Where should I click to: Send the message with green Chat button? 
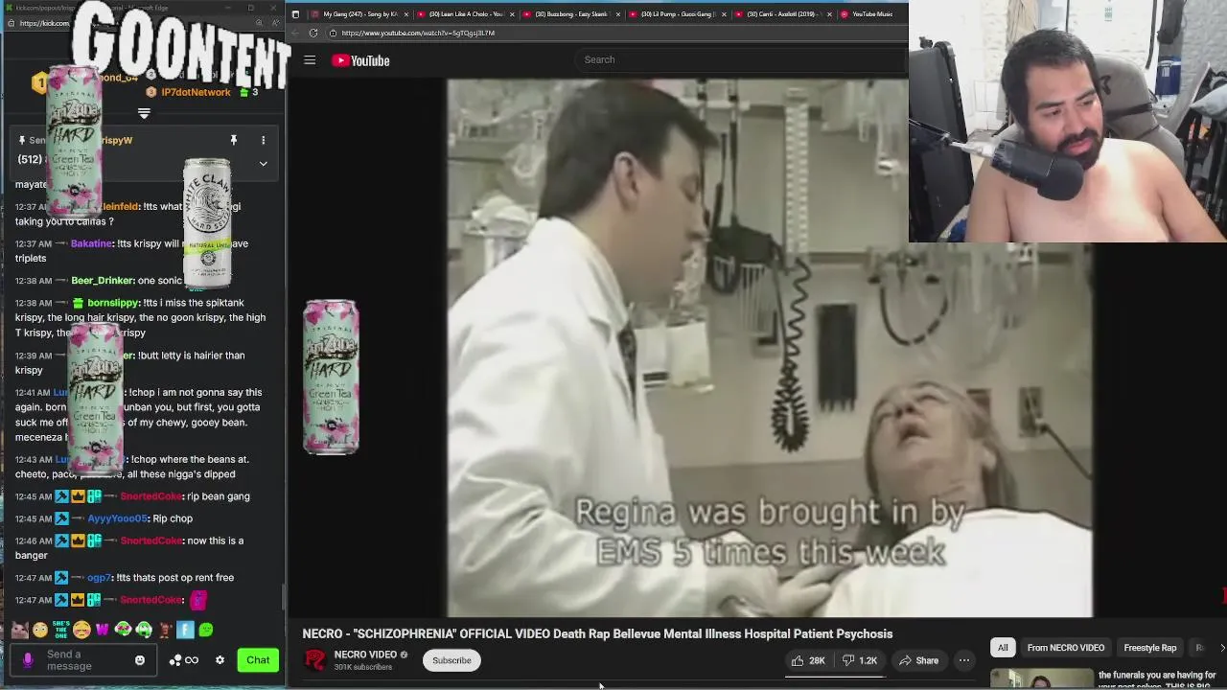pyautogui.click(x=258, y=660)
